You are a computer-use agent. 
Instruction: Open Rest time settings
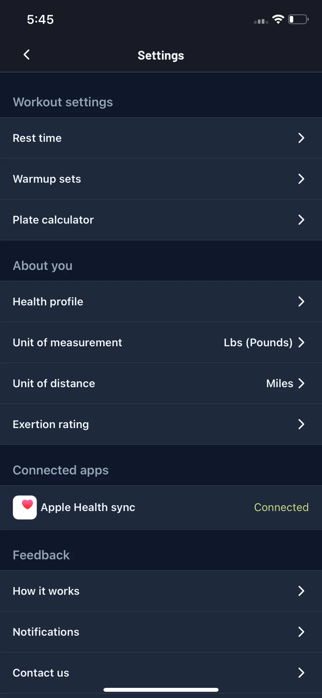point(161,138)
